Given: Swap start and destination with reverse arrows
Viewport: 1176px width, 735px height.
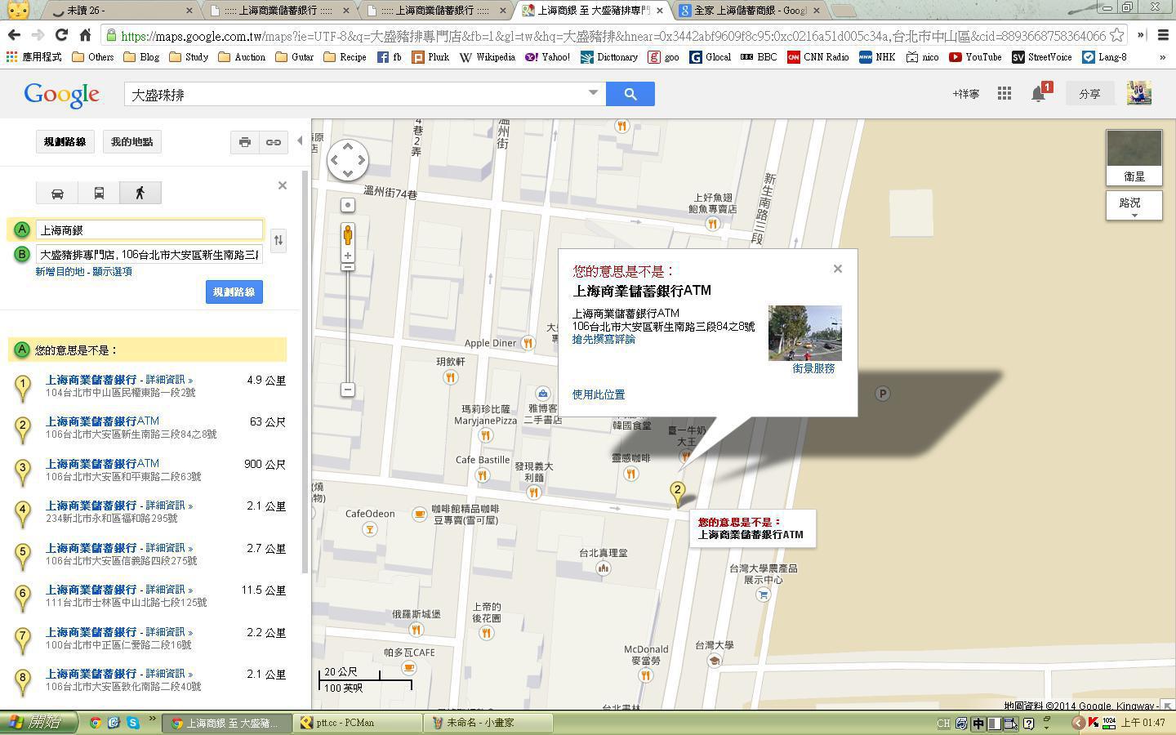Looking at the screenshot, I should (x=278, y=240).
